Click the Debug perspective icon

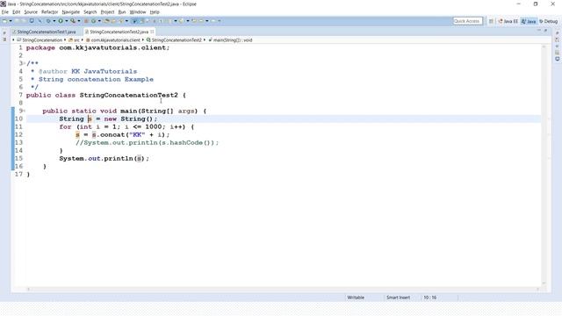click(541, 21)
